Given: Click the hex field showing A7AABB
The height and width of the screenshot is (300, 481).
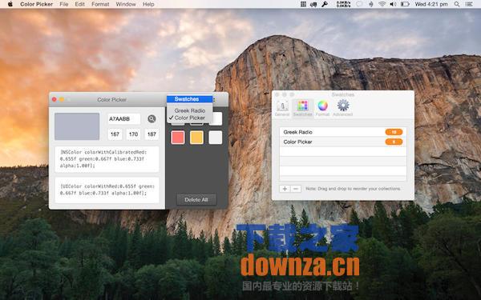Looking at the screenshot, I should 124,118.
